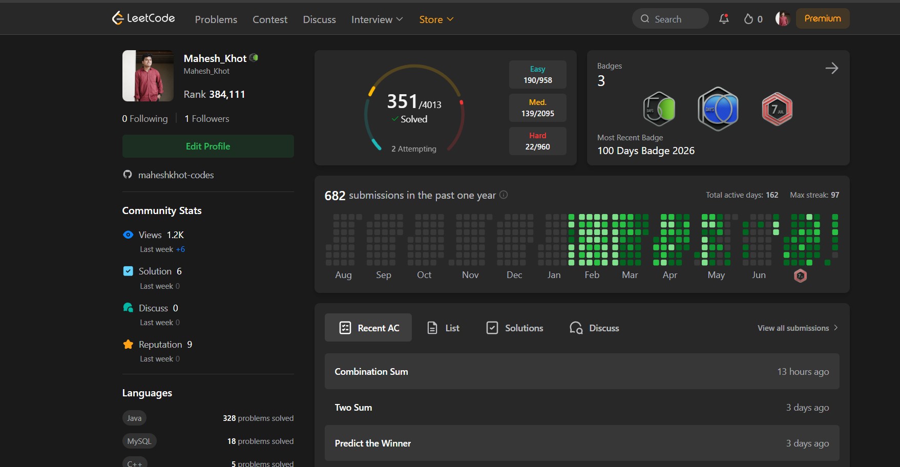
Task: Click the solved problems progress ring
Action: pos(414,108)
